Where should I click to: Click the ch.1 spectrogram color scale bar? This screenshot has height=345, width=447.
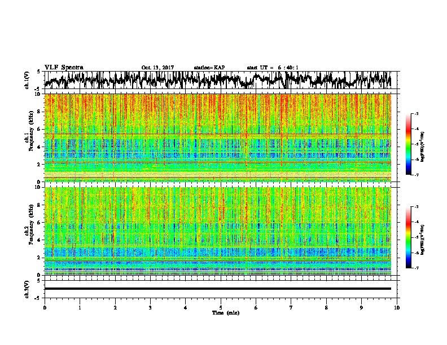click(408, 144)
